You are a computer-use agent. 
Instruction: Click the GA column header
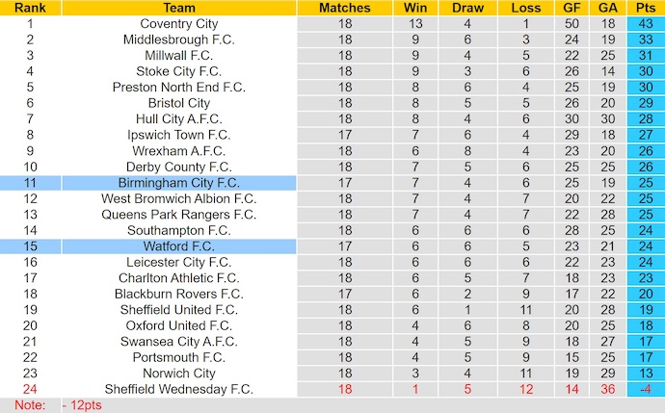(607, 8)
